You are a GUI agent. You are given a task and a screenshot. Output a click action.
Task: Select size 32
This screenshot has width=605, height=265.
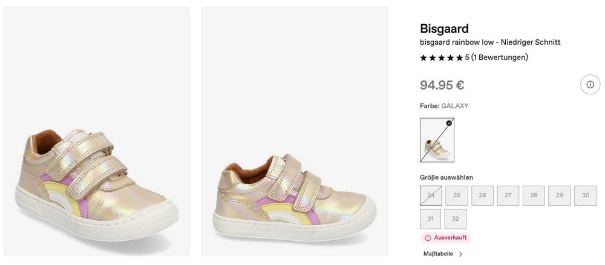455,218
